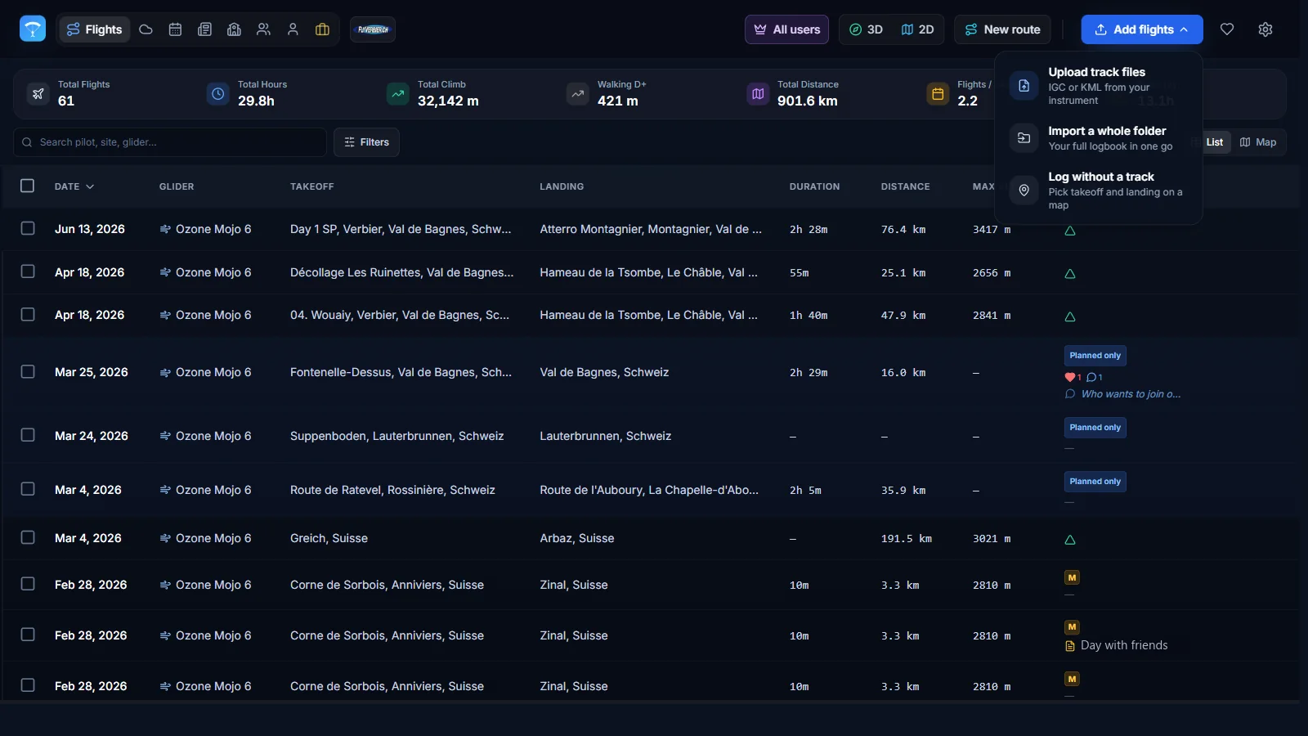The width and height of the screenshot is (1308, 736).
Task: Click the paraglider app logo
Action: [33, 29]
